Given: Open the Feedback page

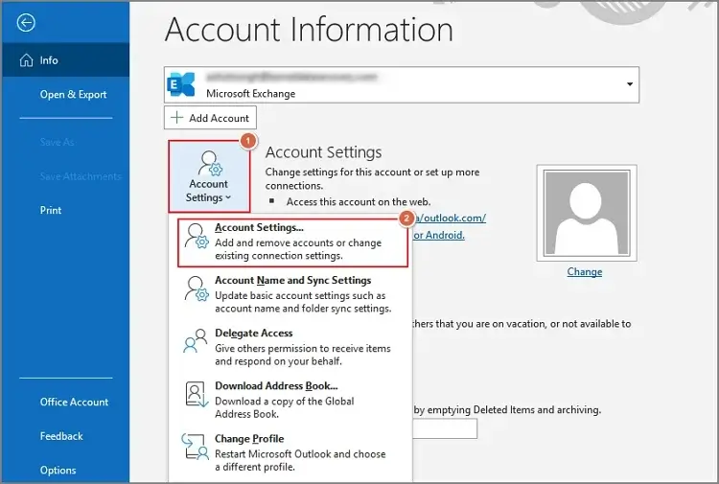Looking at the screenshot, I should [x=61, y=436].
